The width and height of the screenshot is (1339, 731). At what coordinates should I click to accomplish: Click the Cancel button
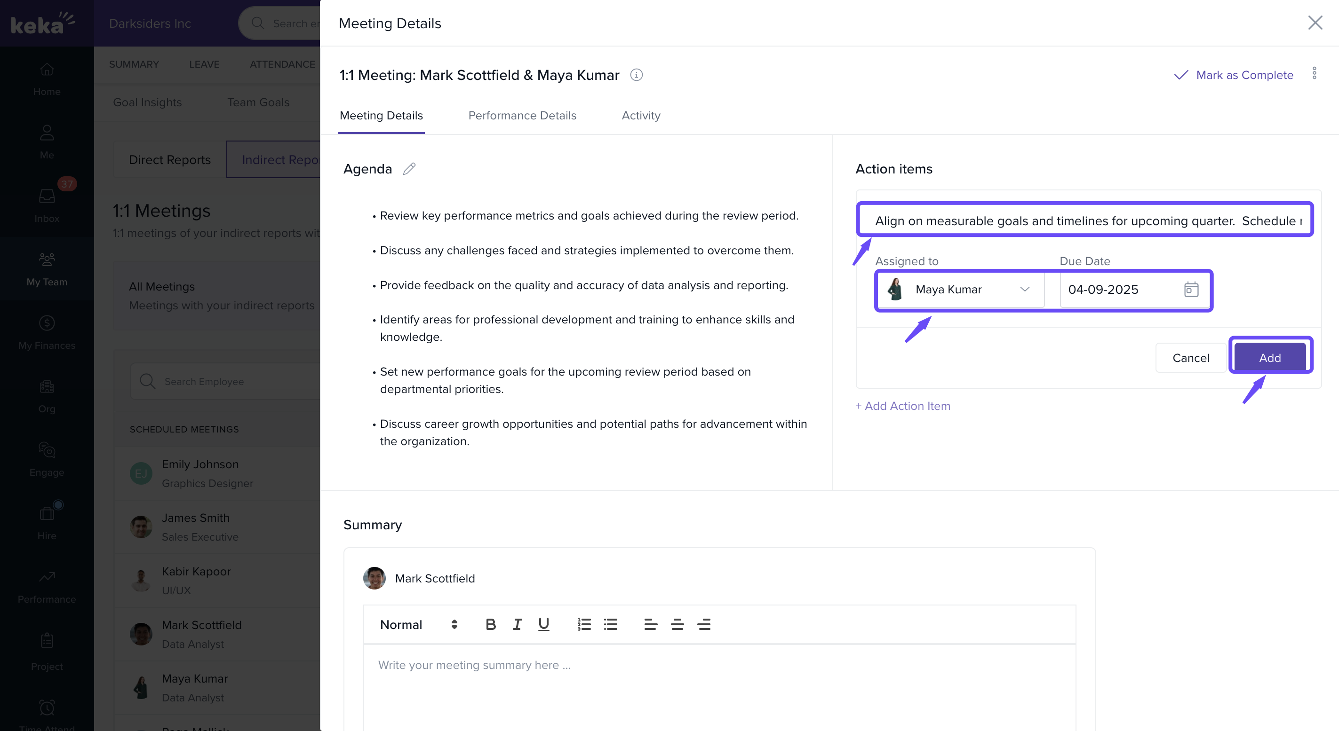tap(1190, 357)
